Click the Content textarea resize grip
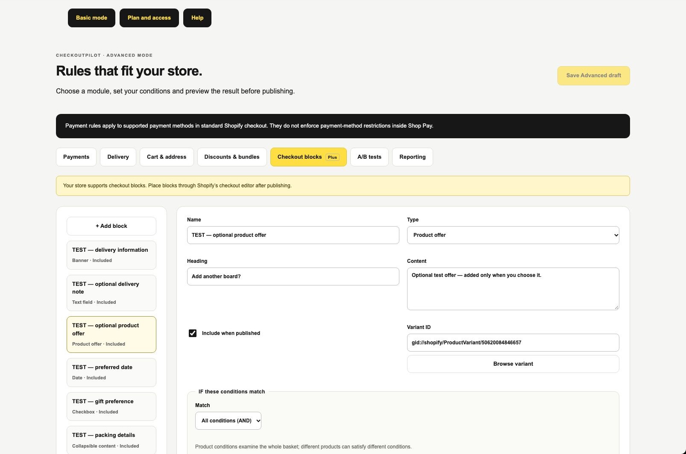Screen dimensions: 686x454 coord(616,307)
